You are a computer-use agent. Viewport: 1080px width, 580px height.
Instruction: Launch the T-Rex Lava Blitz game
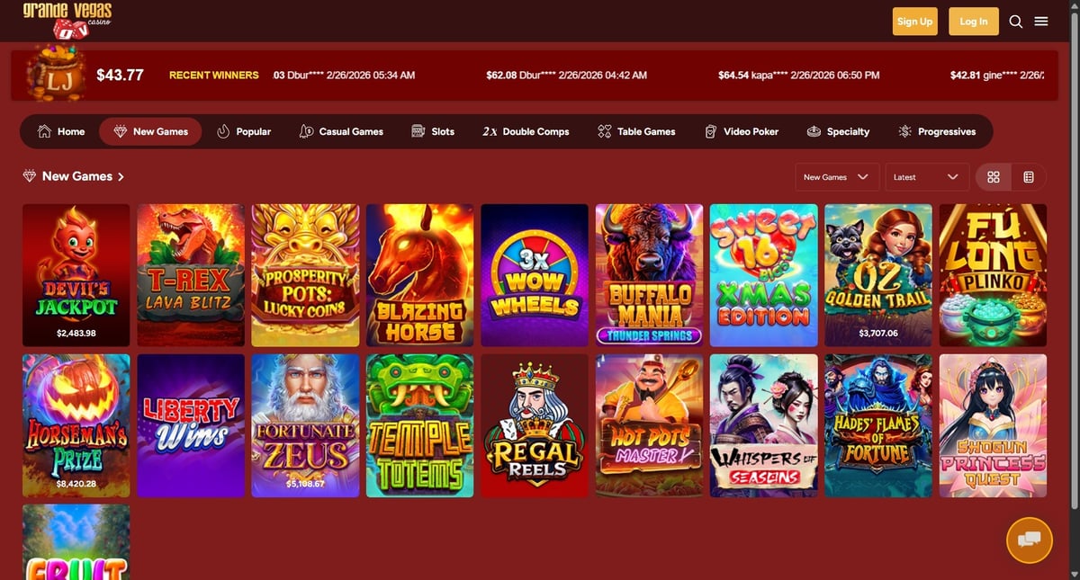tap(191, 275)
